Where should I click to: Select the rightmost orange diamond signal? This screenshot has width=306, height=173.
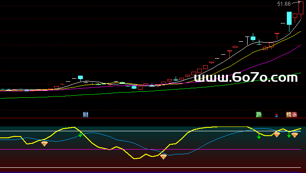(295, 135)
